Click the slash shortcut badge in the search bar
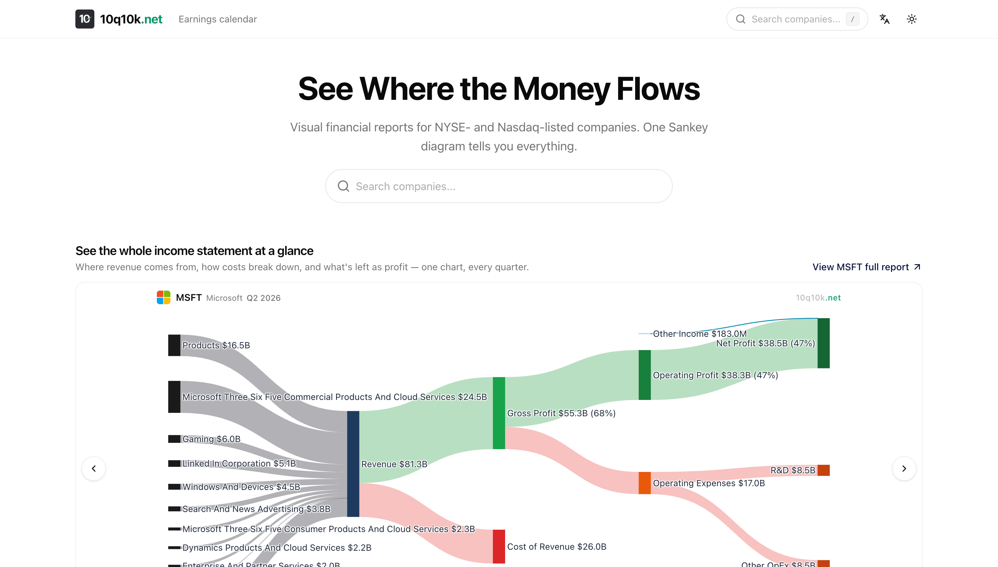 point(852,19)
